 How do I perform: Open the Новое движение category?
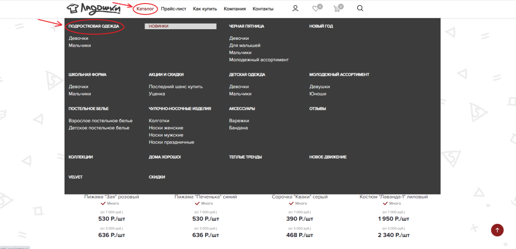(x=328, y=157)
